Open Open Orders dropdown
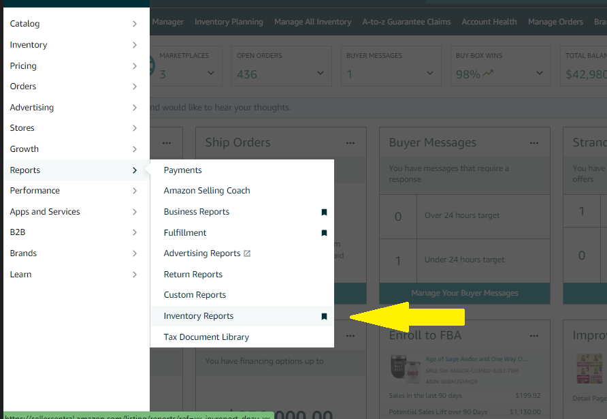607x419 pixels. coord(321,73)
